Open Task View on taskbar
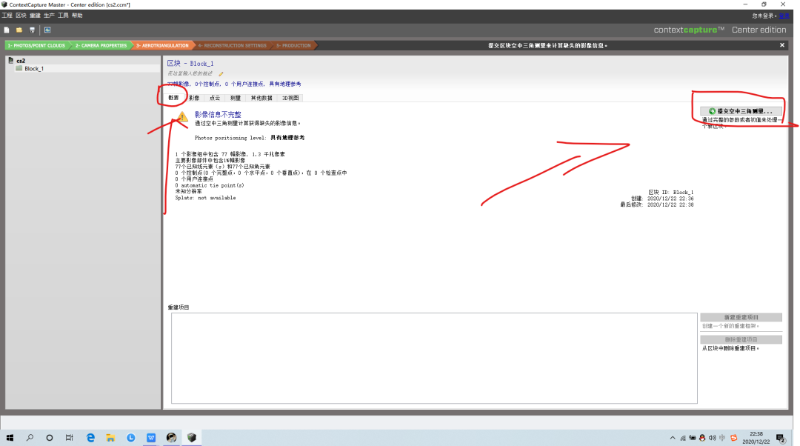800x446 pixels. pyautogui.click(x=70, y=438)
